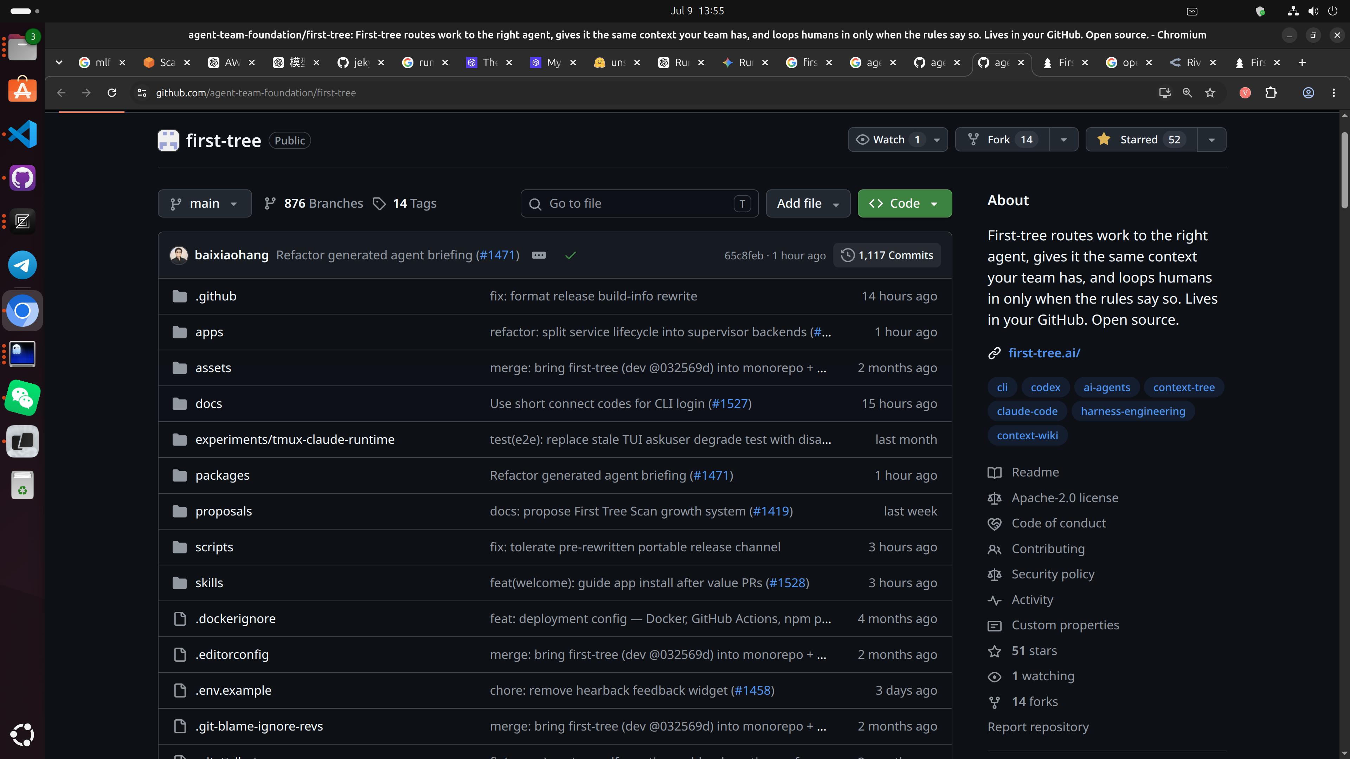Open the Extensions puzzle icon
The image size is (1350, 759).
1271,93
